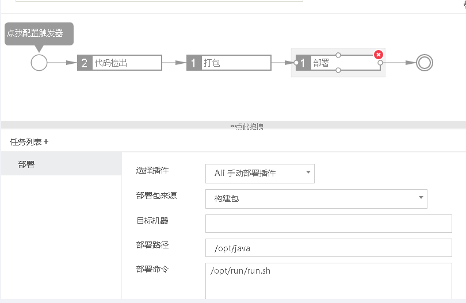Click the red delete icon on 部署 stage
Screen dimensions: 466x303
coord(379,55)
